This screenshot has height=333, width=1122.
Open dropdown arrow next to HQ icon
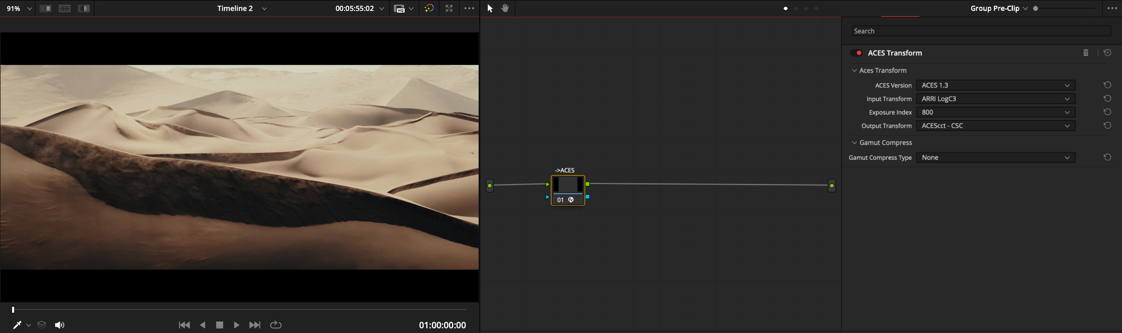[x=411, y=9]
